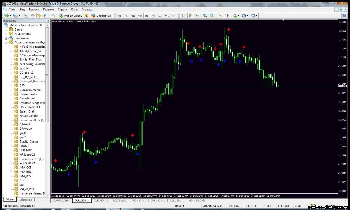Image resolution: width=350 pixels, height=210 pixels.
Task: Open the Profiles toolbar icon
Action: pyautogui.click(x=15, y=15)
